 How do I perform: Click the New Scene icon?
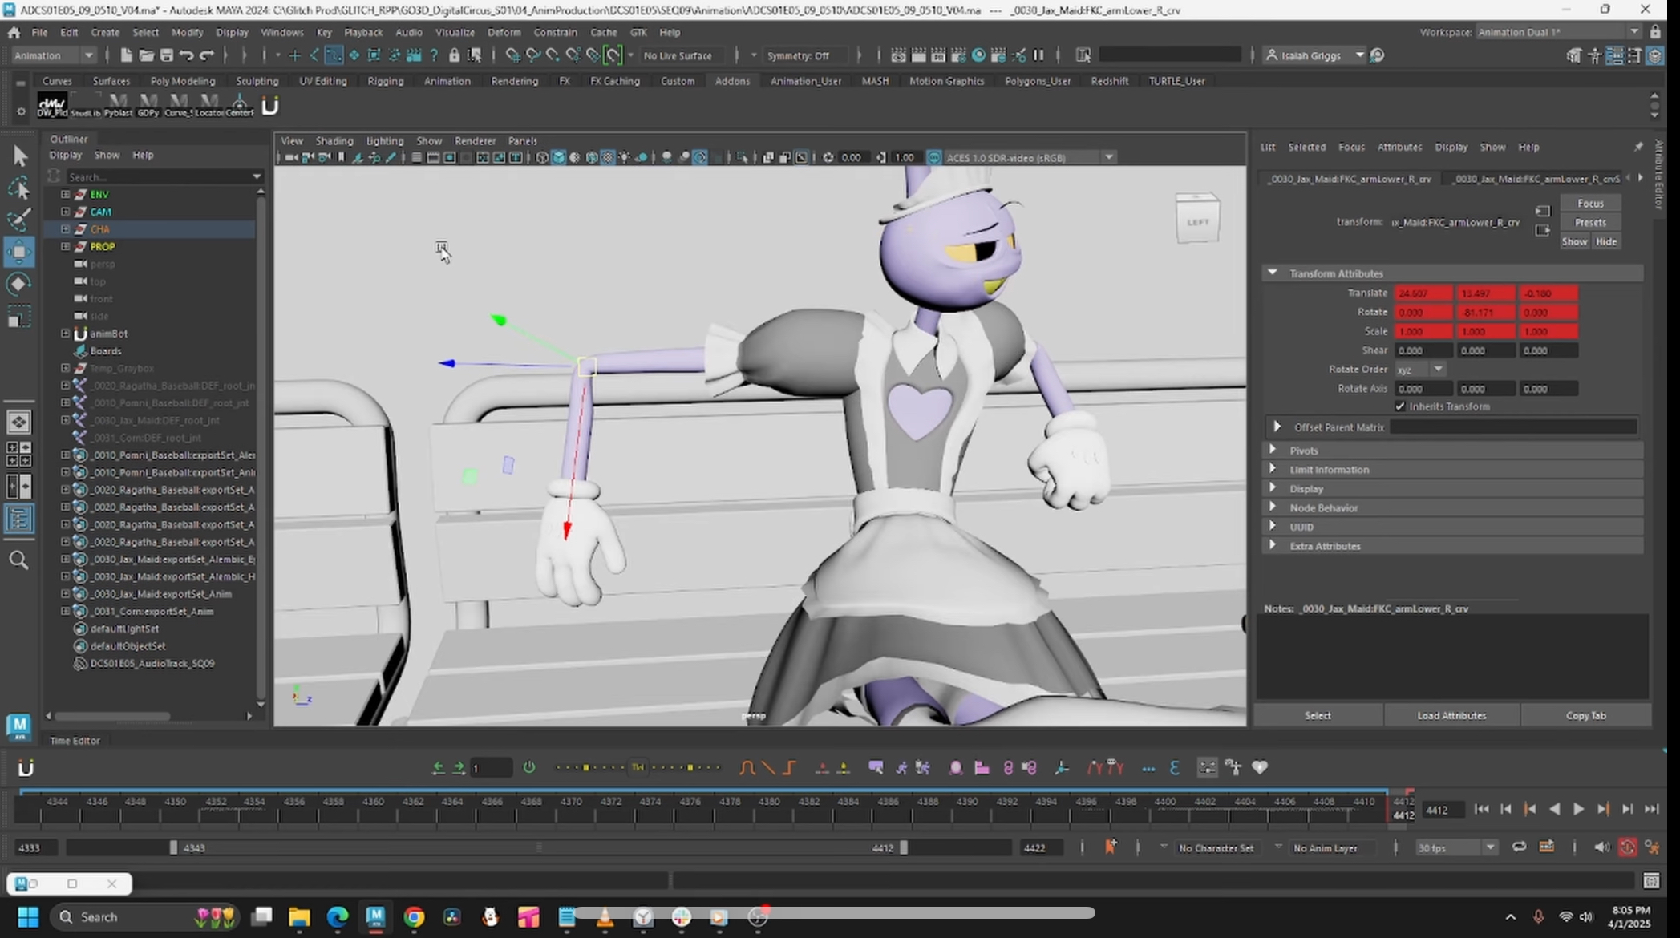[x=126, y=55]
